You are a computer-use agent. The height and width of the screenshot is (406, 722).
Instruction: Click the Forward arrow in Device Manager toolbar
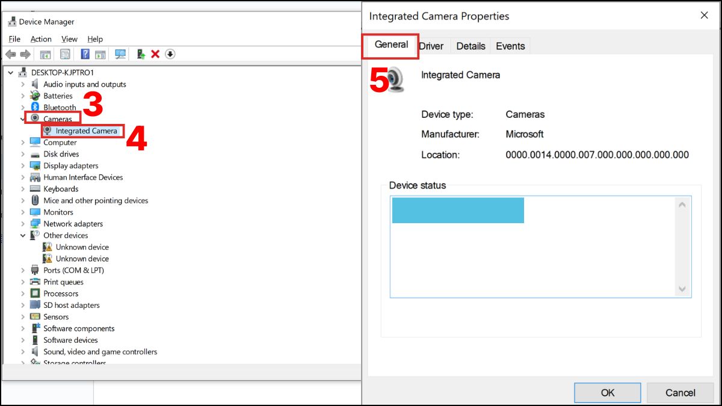[x=25, y=54]
